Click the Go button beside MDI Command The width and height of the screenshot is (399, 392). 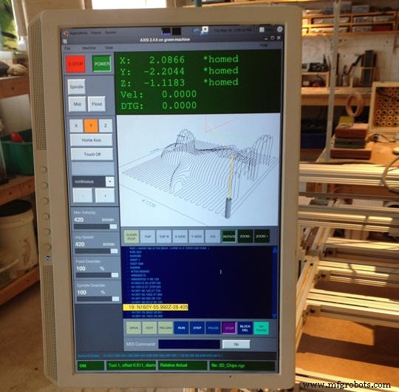[x=236, y=344]
